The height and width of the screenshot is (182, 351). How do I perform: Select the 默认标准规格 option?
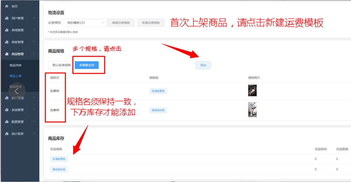tap(61, 65)
